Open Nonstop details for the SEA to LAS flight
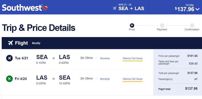 pos(105,58)
